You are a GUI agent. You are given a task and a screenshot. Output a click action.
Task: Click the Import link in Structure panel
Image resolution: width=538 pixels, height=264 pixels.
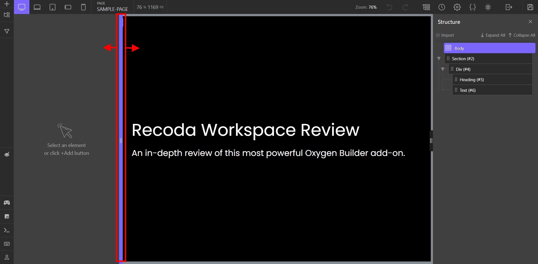tap(445, 35)
